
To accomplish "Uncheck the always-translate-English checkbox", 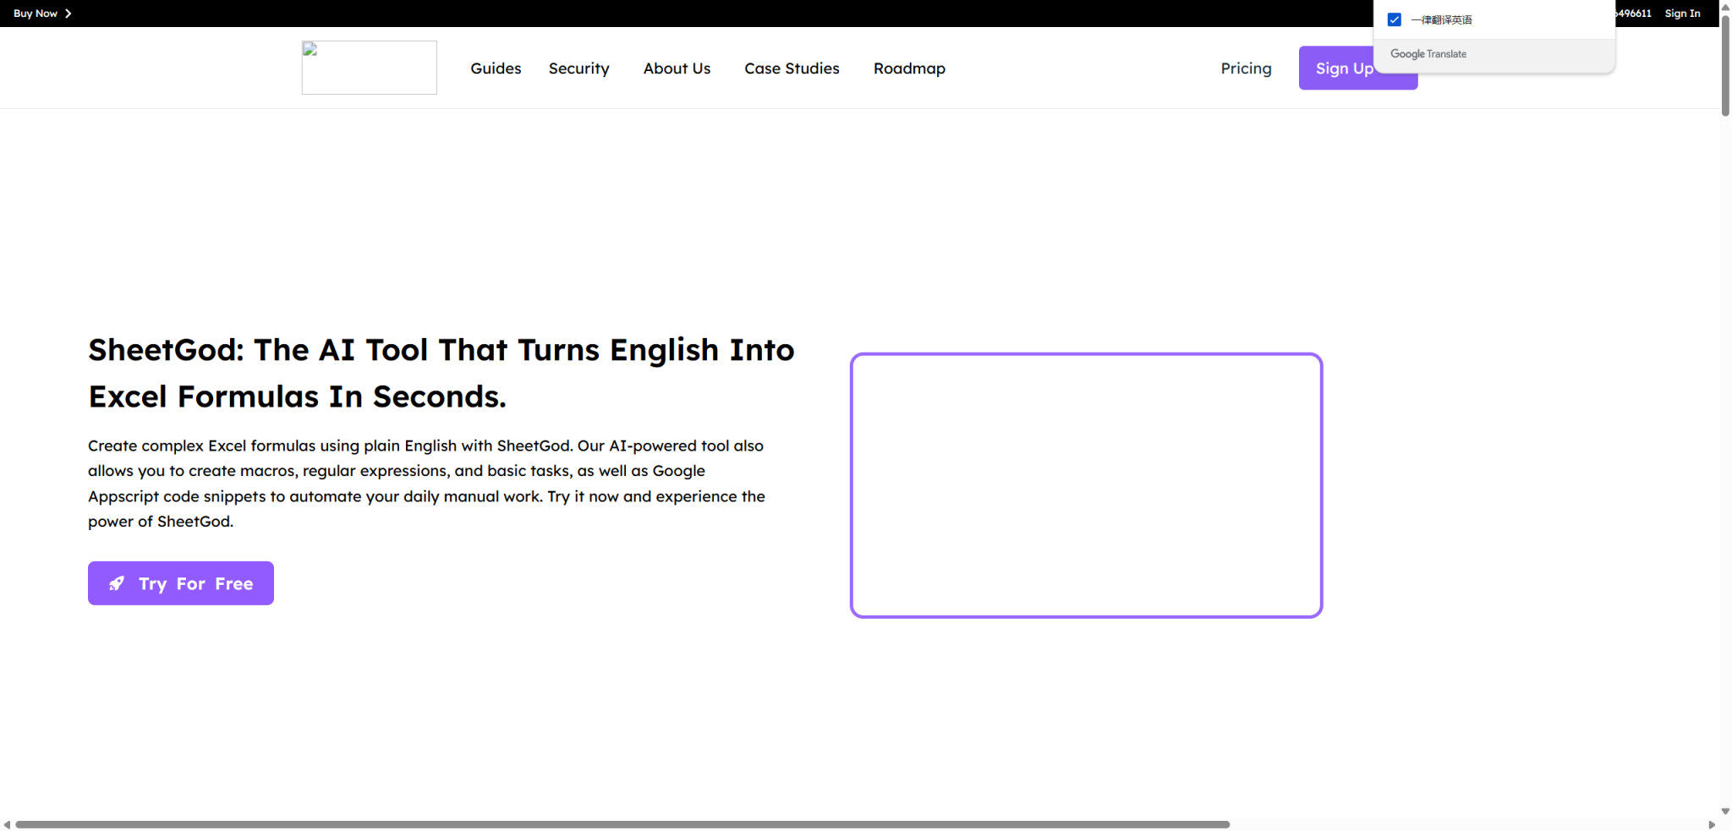I will (1395, 19).
